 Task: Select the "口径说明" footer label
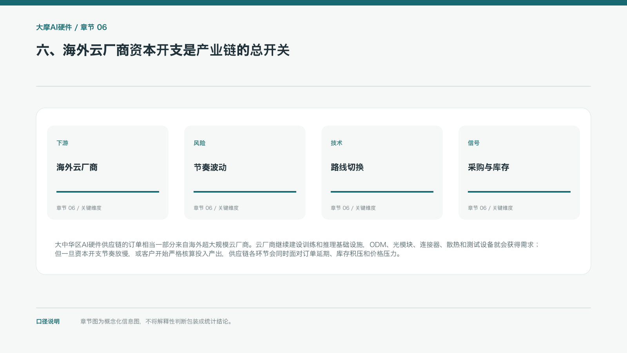click(48, 322)
